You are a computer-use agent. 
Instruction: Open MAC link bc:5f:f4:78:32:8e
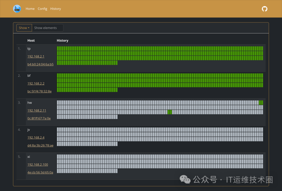[x=39, y=91]
